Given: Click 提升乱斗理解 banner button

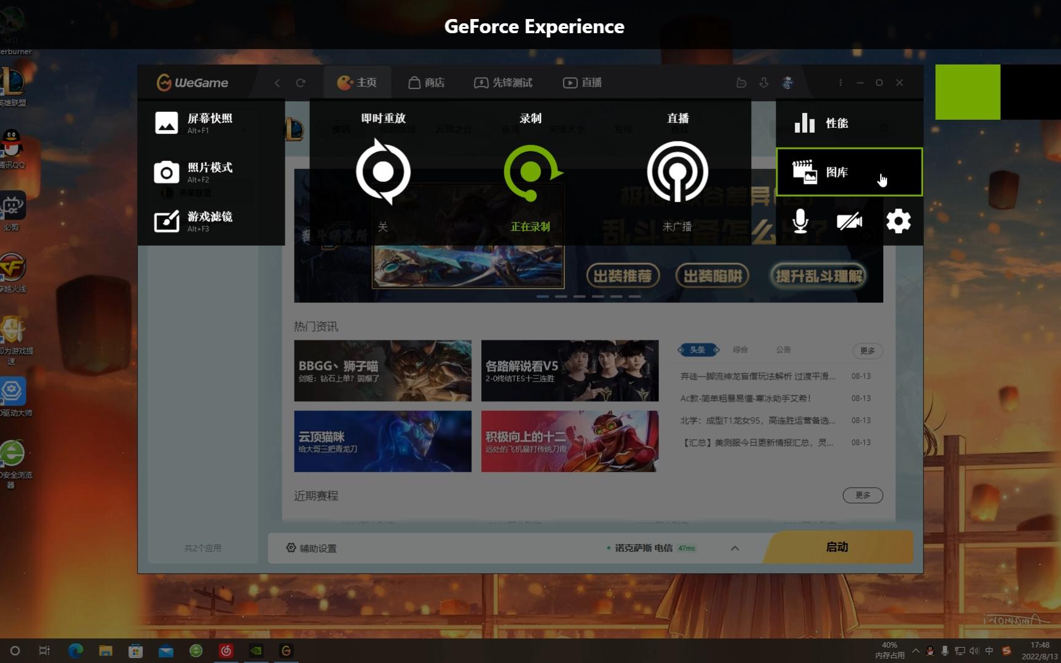Looking at the screenshot, I should [819, 275].
